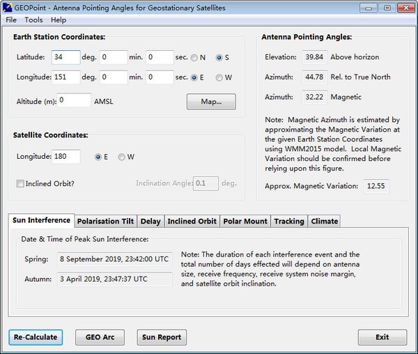Generate the Sun Report
The image size is (418, 354).
(x=162, y=337)
